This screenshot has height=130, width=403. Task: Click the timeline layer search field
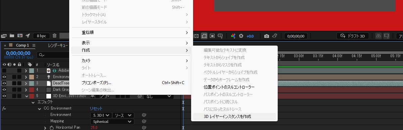53,55
